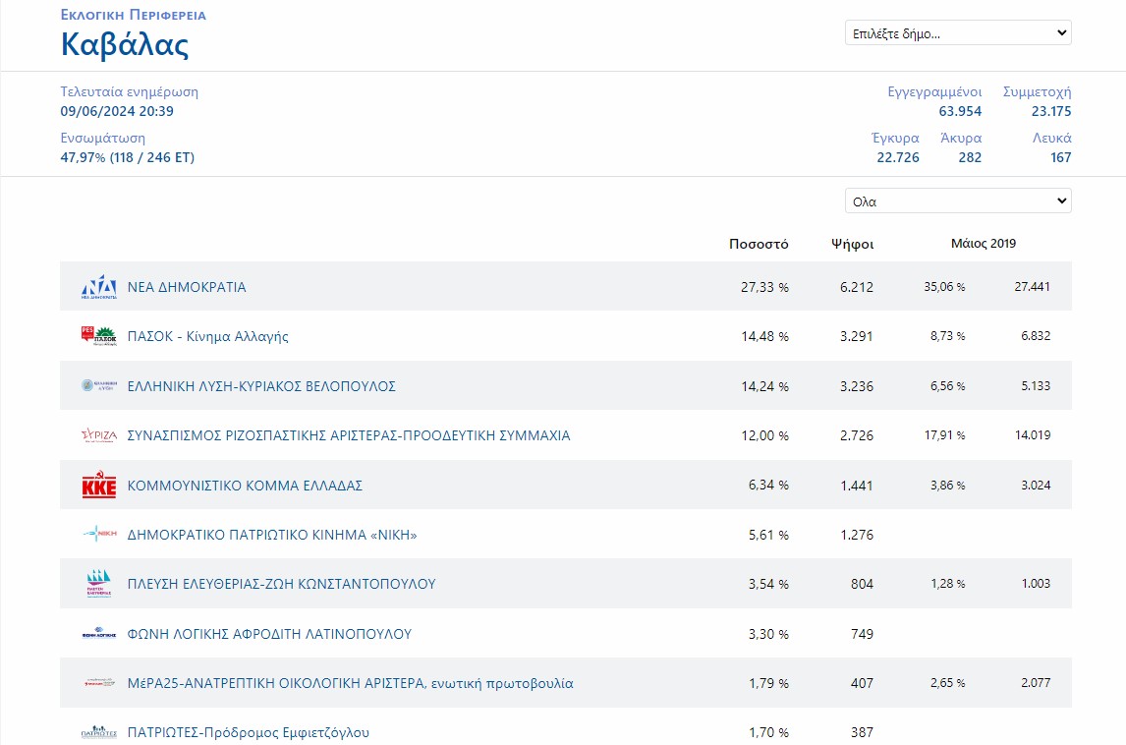Select ΕΛΛΗΝΙΚΗ ΛΥΣΗ-ΚΥΡΙΑΚΟΣ ΒΕΛΟΠΟΥΛΟΣ party name
Viewport: 1126px width, 745px height.
click(x=261, y=386)
